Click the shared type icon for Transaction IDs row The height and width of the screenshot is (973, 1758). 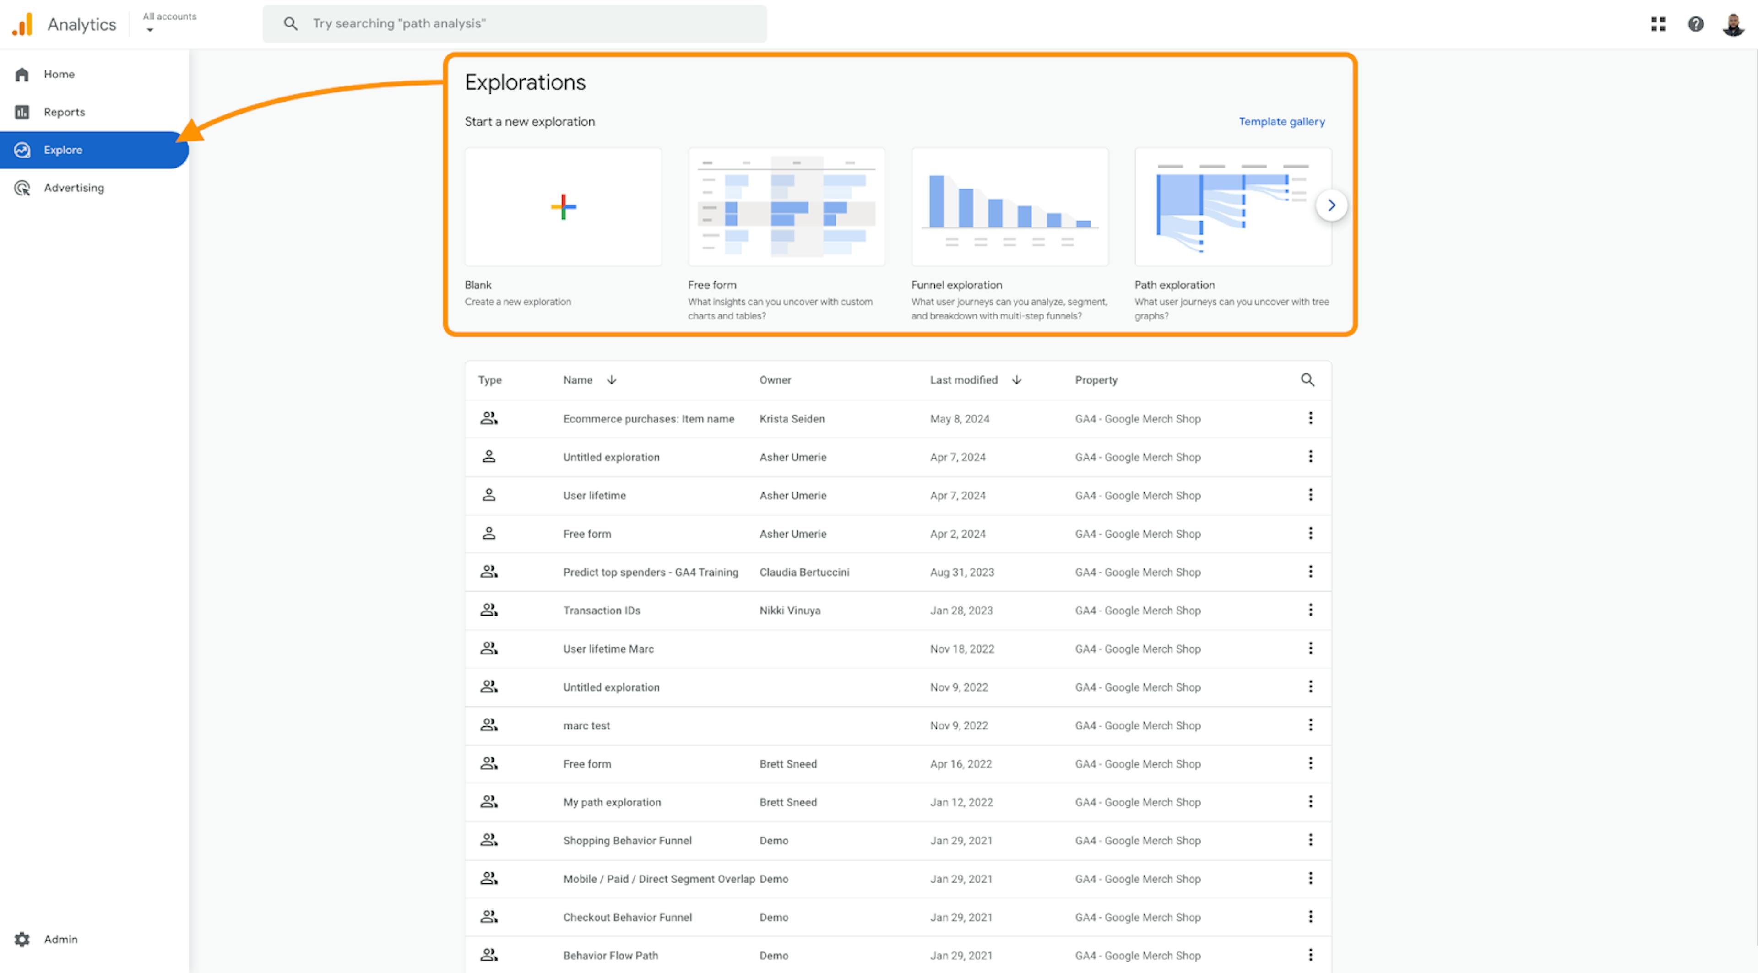[x=488, y=610]
